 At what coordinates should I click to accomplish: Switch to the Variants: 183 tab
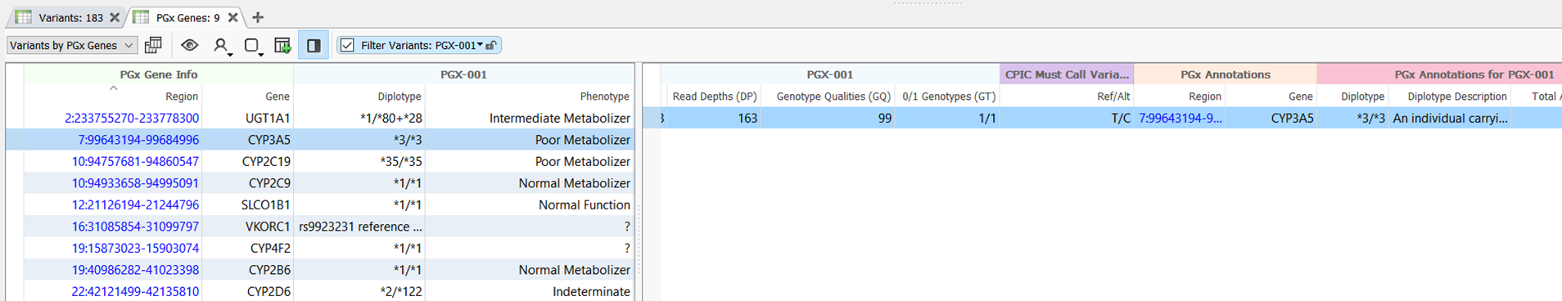pos(70,17)
